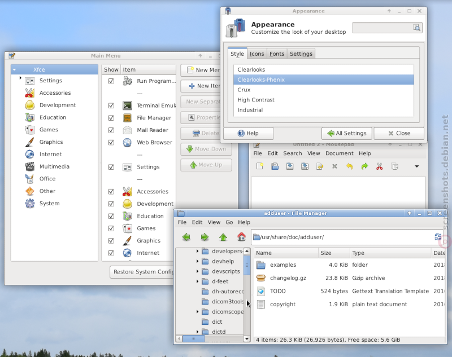
Task: Uncheck Show for Run Program item
Action: point(111,81)
